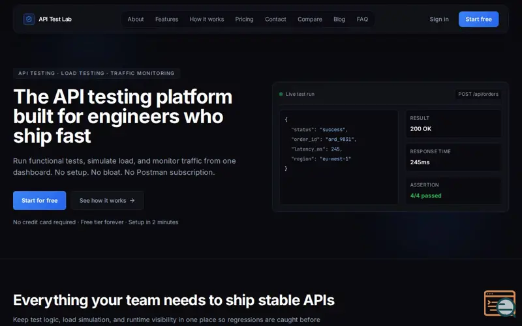Click the POST /api/orders endpoint badge
The width and height of the screenshot is (522, 326).
[478, 94]
